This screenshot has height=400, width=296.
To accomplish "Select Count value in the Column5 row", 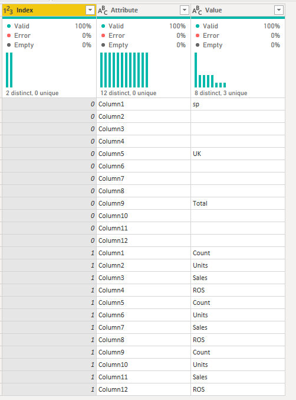I will [238, 303].
